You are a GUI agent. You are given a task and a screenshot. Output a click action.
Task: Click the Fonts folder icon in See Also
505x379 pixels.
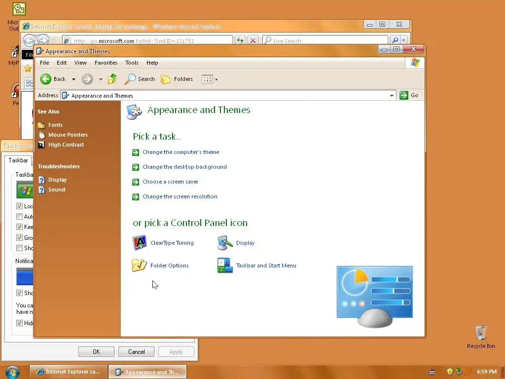41,125
